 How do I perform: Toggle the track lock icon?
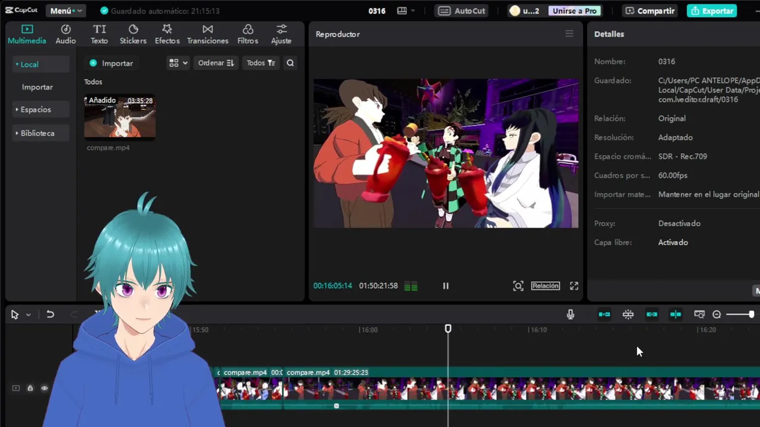[30, 388]
